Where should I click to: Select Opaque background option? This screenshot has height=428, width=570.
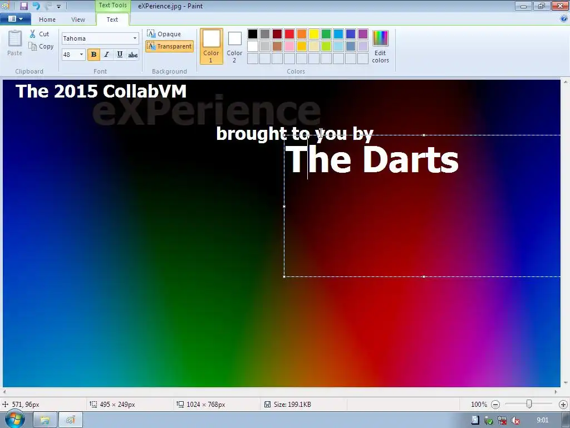[x=164, y=34]
